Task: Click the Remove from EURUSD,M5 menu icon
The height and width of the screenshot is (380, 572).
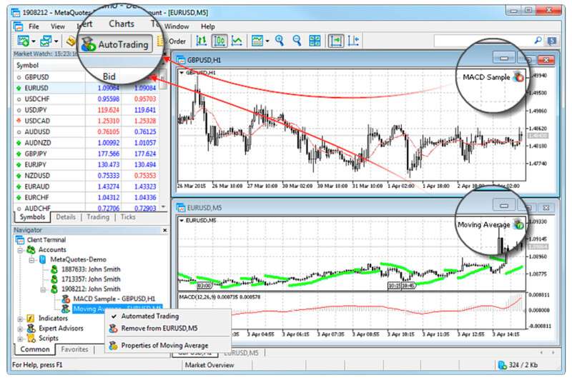Action: click(x=114, y=329)
